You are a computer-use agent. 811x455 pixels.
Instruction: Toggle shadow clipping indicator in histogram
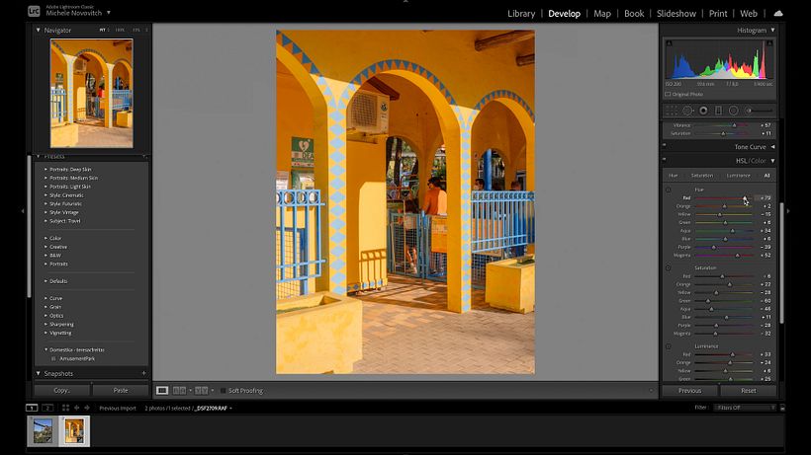click(x=669, y=42)
